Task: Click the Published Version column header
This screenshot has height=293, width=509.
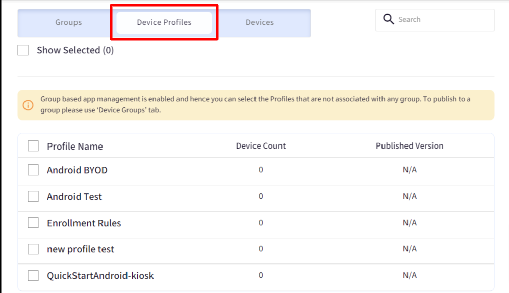Action: click(x=410, y=145)
